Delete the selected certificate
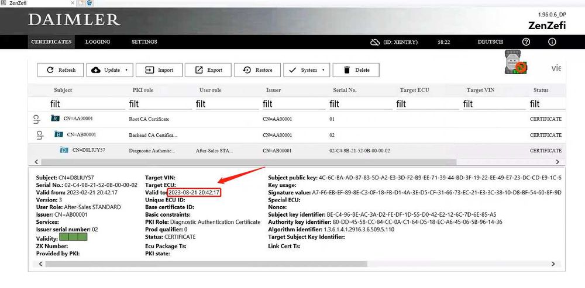 point(356,70)
